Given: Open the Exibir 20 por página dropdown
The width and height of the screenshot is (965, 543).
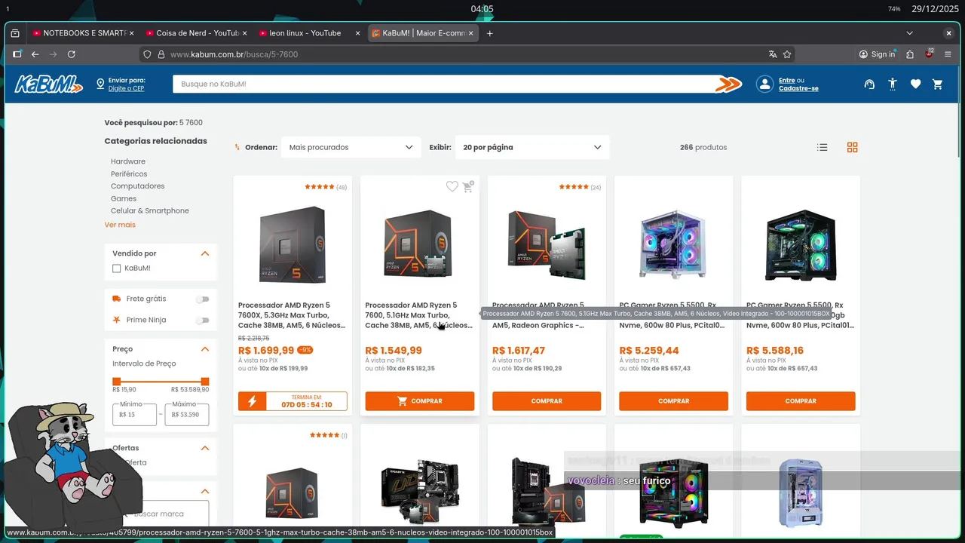Looking at the screenshot, I should pos(532,147).
